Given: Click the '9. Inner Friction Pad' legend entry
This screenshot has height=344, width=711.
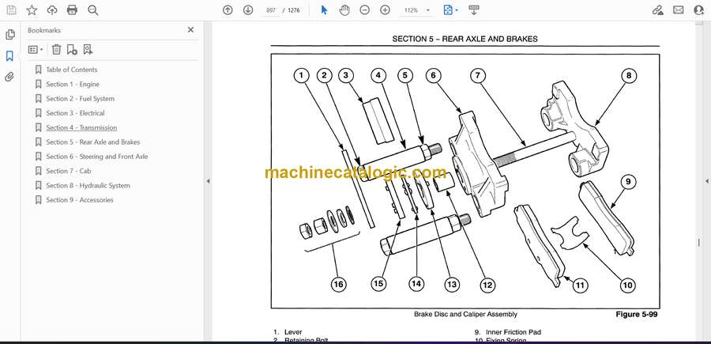Looking at the screenshot, I should (508, 332).
